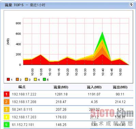The width and height of the screenshot is (136, 129).
Task: Select the amber legend swatch labeled 3
Action: [x=26, y=79]
